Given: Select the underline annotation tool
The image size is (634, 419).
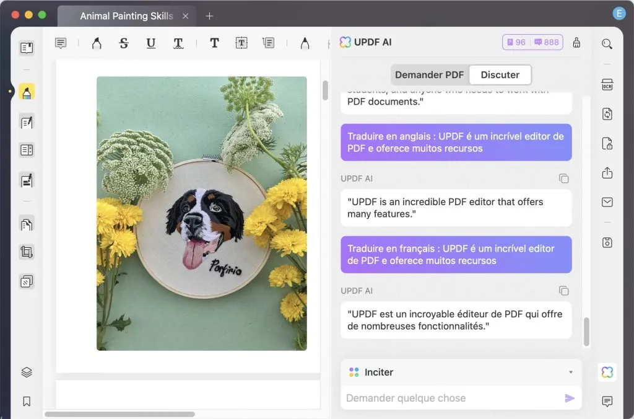Looking at the screenshot, I should 151,43.
